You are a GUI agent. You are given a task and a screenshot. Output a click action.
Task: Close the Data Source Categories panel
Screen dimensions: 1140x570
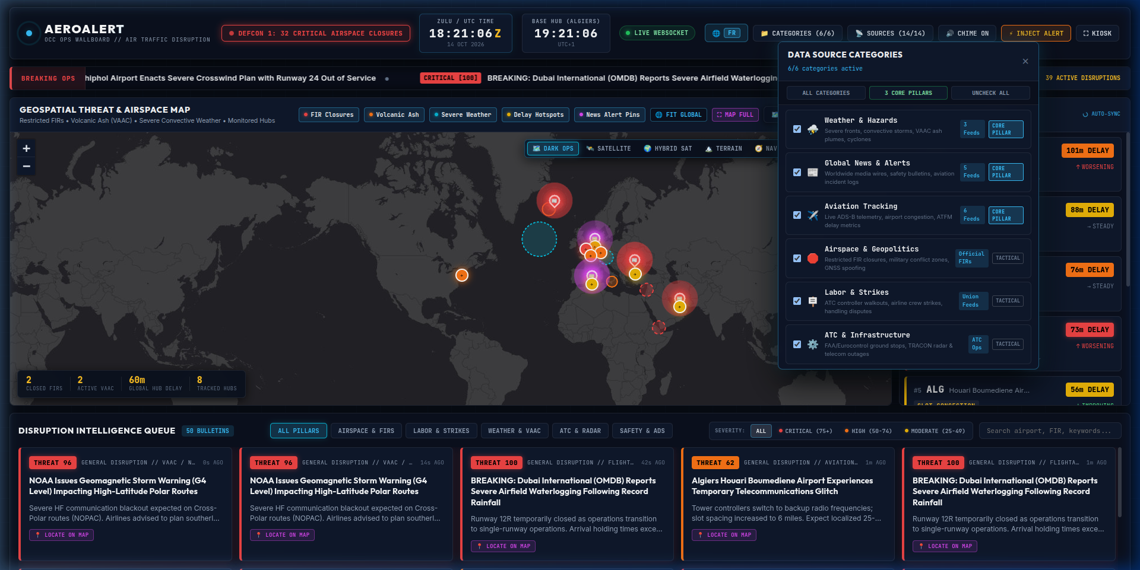coord(1025,61)
